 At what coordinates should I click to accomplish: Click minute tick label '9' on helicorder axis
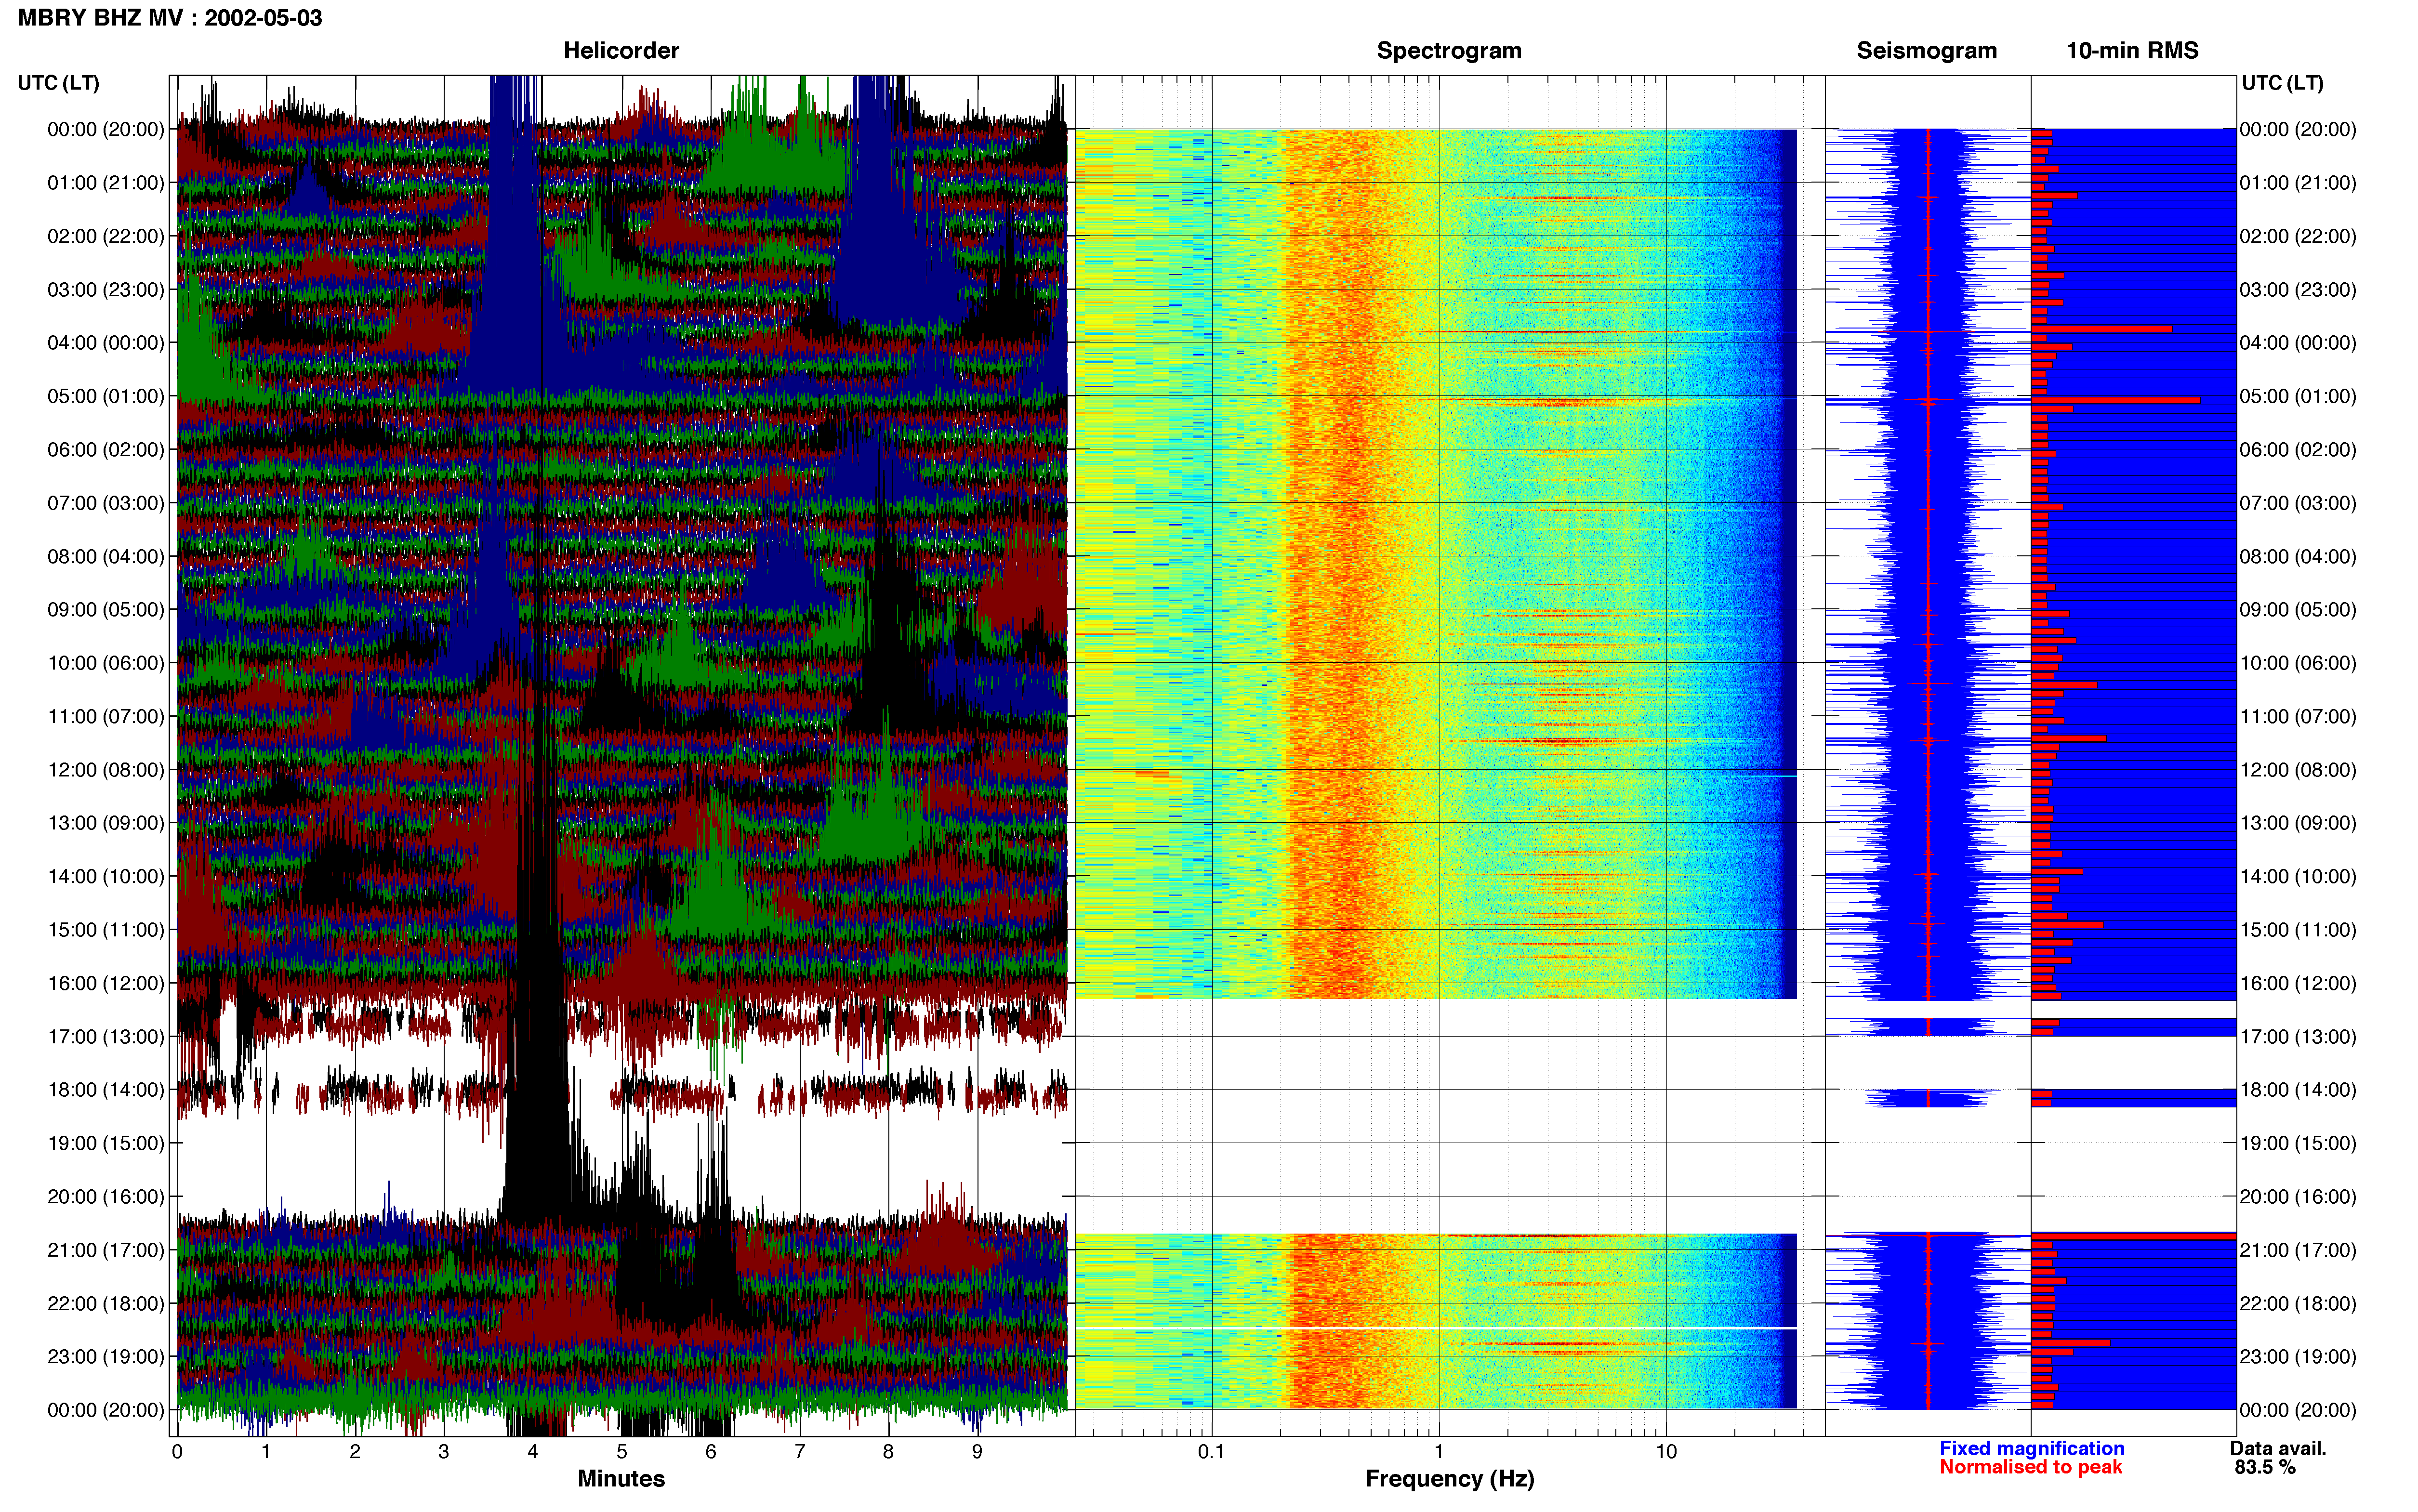977,1452
